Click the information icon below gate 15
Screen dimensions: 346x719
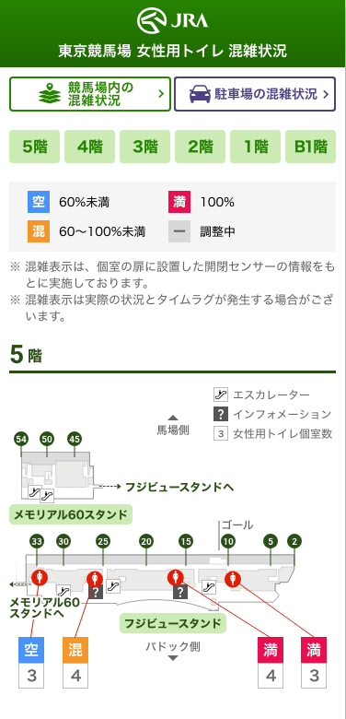point(180,592)
